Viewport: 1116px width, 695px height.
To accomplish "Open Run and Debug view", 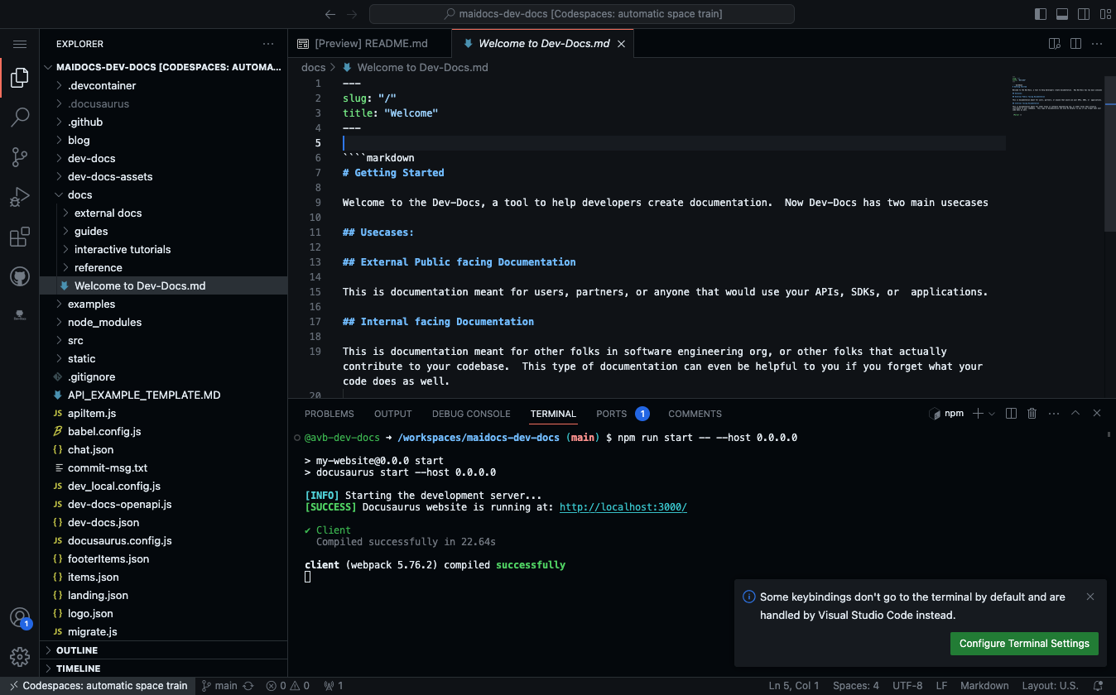I will [x=20, y=198].
